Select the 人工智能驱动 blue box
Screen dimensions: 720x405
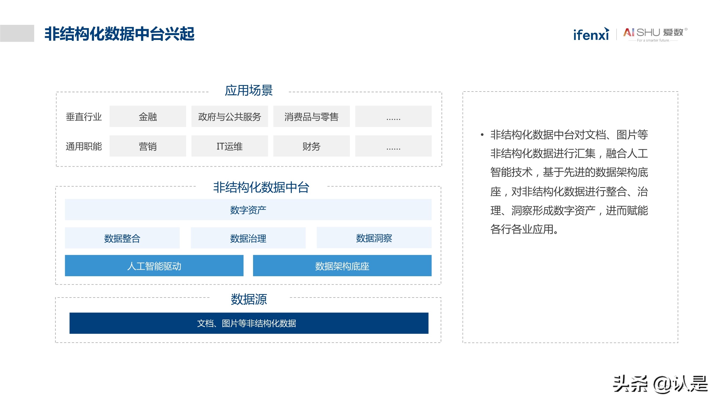pyautogui.click(x=154, y=266)
